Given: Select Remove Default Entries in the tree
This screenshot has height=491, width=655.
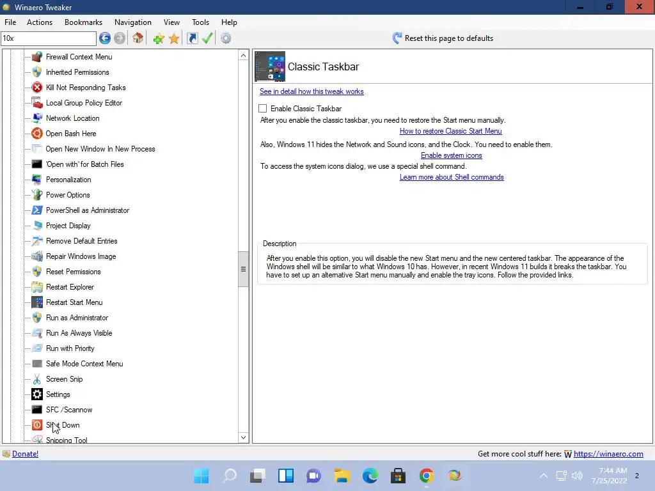Looking at the screenshot, I should tap(81, 241).
